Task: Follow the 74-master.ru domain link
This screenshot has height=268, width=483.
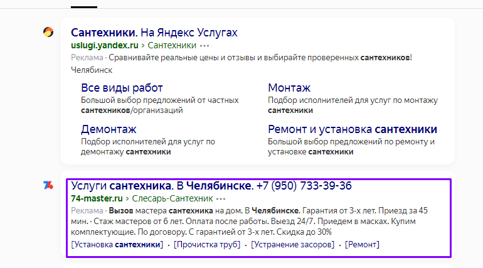Action: tap(97, 199)
